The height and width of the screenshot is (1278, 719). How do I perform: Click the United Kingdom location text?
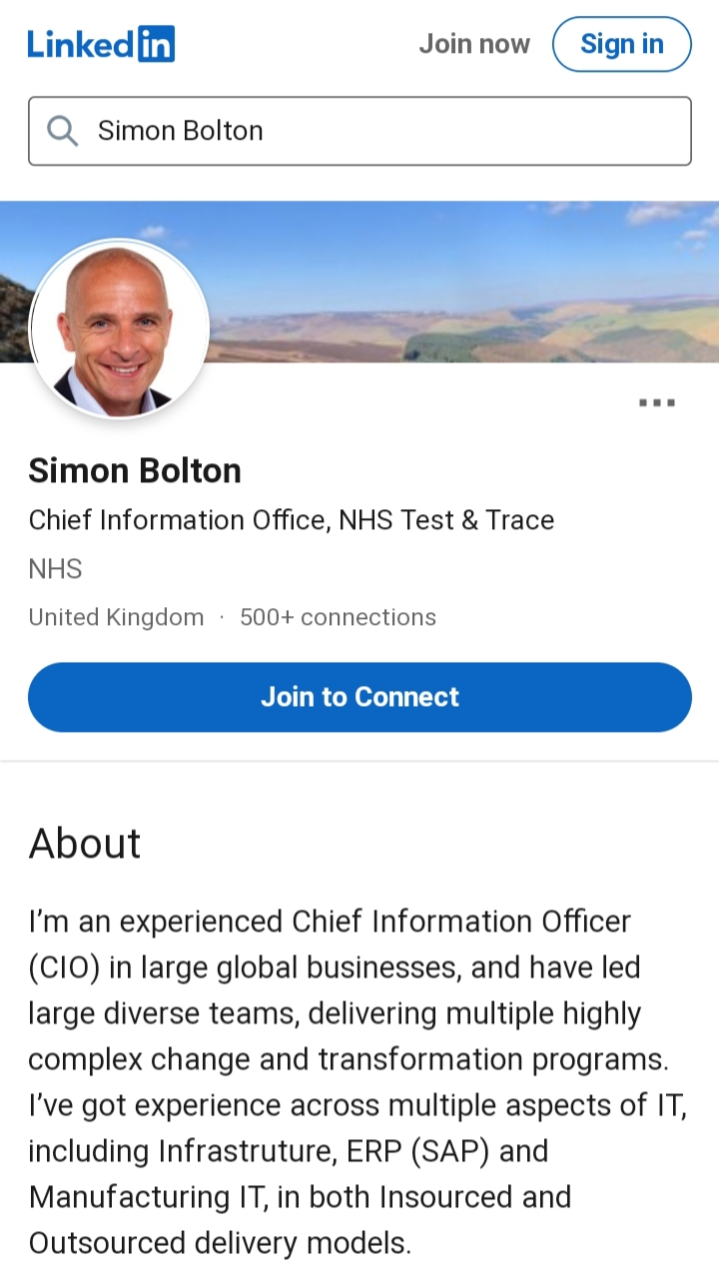pos(116,617)
